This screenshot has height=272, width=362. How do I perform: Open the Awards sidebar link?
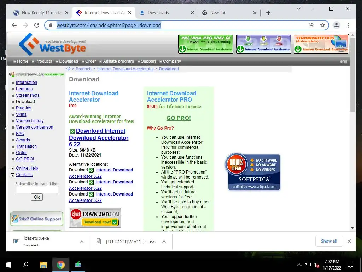pyautogui.click(x=23, y=140)
